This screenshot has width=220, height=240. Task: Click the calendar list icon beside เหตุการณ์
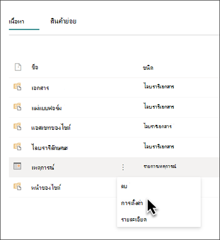(x=18, y=166)
